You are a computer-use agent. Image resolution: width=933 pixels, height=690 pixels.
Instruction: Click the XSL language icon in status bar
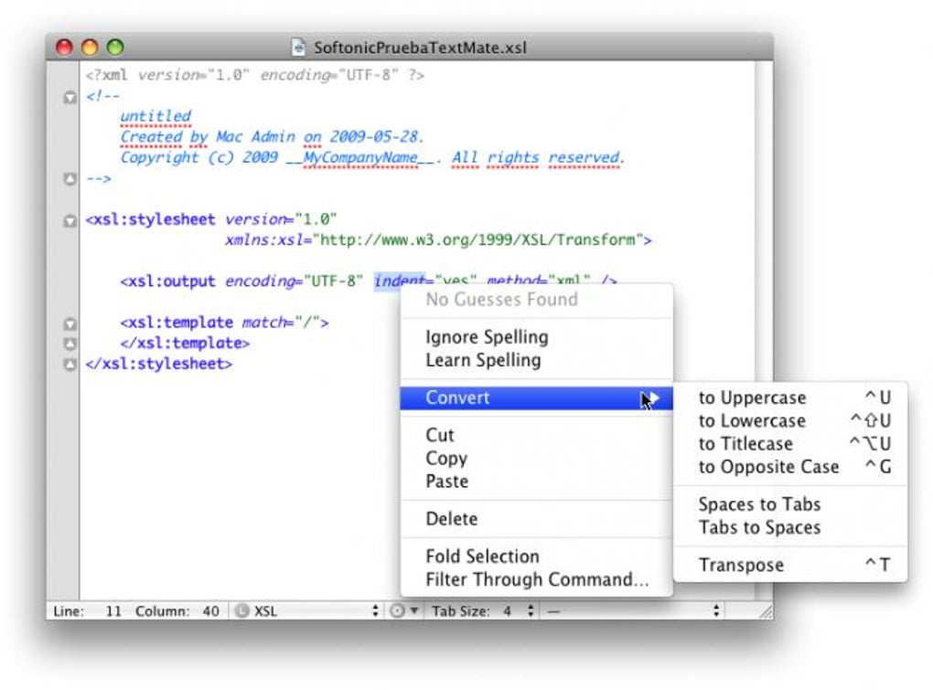241,610
